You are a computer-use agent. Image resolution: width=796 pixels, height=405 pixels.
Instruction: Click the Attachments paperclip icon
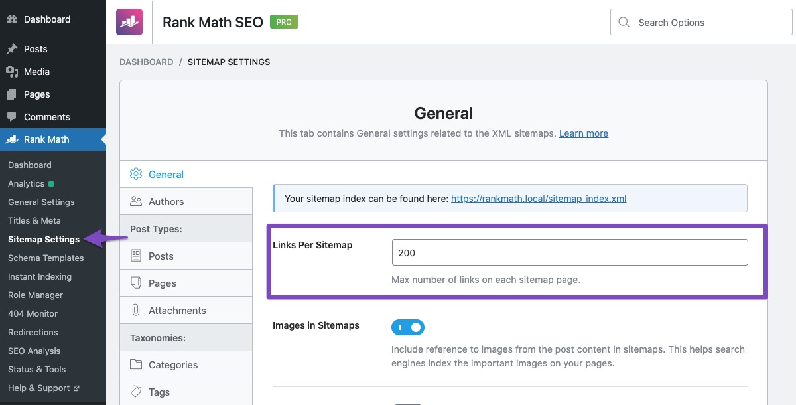(x=136, y=310)
